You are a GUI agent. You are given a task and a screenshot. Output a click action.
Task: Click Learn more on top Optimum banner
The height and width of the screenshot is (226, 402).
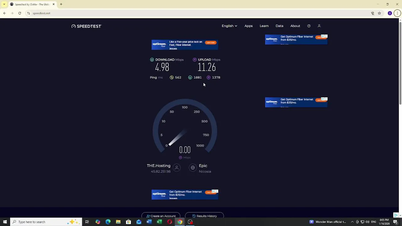(x=211, y=43)
